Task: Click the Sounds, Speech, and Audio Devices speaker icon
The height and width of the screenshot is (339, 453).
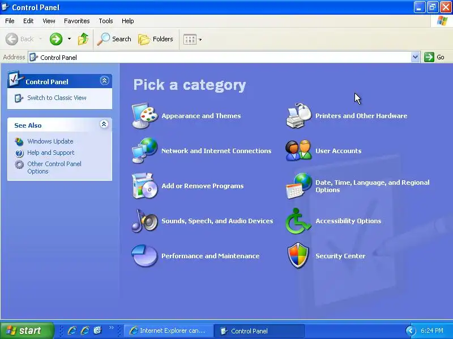Action: tap(145, 221)
